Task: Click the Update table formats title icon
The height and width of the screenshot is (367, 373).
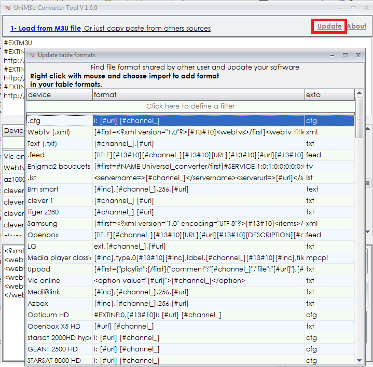Action: (32, 55)
